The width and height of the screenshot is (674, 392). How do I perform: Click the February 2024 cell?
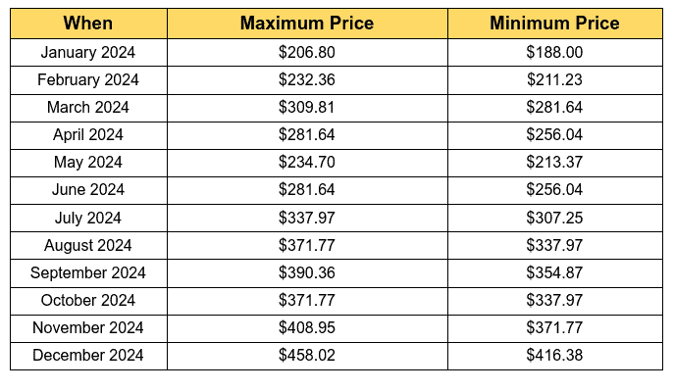click(88, 79)
